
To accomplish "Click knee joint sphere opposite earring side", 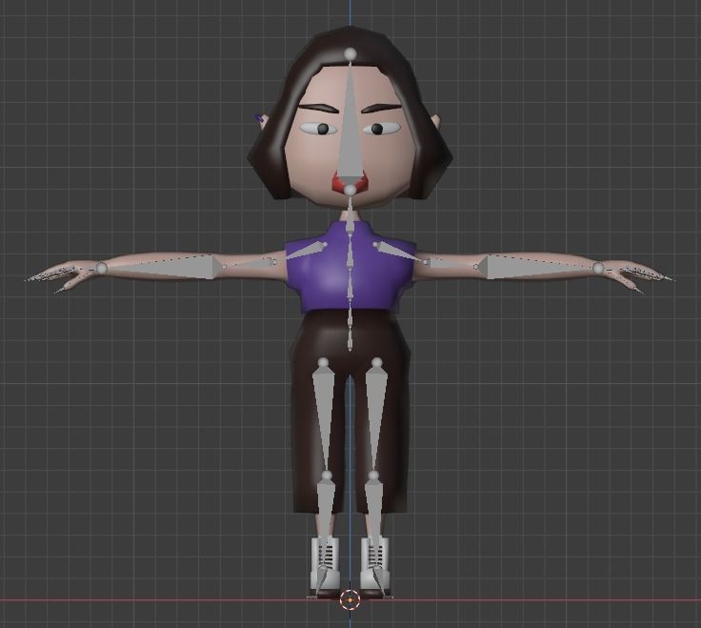I will coord(373,475).
